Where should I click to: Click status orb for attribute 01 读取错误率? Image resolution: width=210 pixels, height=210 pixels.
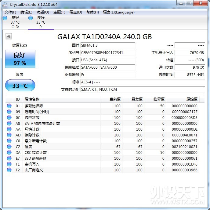pyautogui.click(x=9, y=106)
